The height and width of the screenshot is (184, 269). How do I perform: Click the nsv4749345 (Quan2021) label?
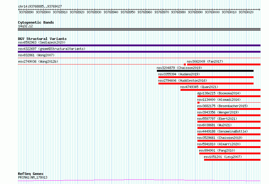pos(199,87)
